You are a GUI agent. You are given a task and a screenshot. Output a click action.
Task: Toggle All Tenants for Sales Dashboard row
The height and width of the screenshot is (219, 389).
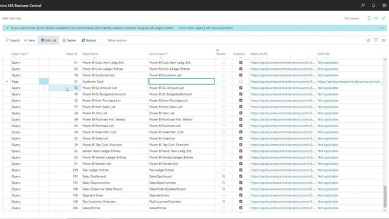[x=224, y=176]
